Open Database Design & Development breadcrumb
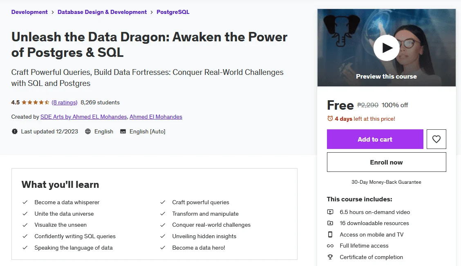 (x=102, y=12)
